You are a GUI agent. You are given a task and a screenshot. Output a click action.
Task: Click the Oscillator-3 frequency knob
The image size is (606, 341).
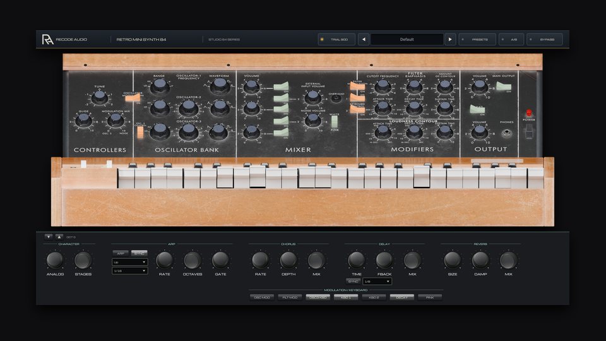coord(189,132)
